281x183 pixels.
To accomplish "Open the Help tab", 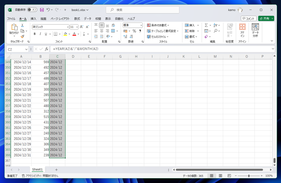I will point(131,19).
